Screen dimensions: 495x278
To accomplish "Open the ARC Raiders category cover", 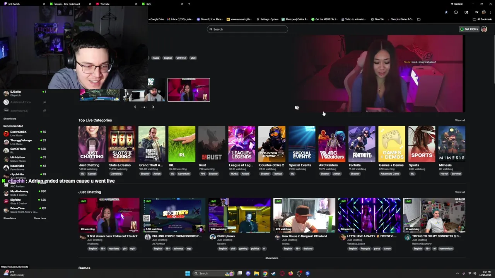I will 332,144.
